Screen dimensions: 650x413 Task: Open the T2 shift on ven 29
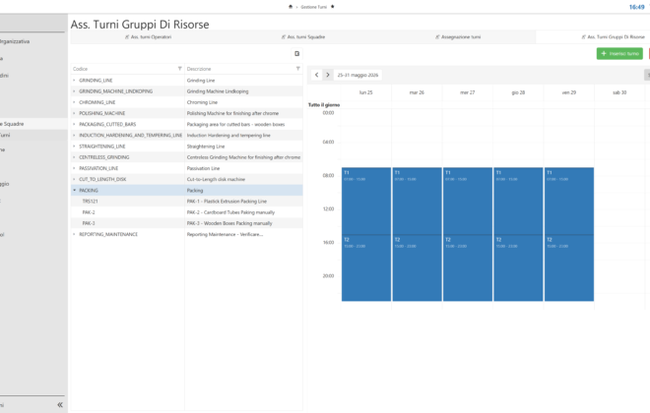(569, 268)
